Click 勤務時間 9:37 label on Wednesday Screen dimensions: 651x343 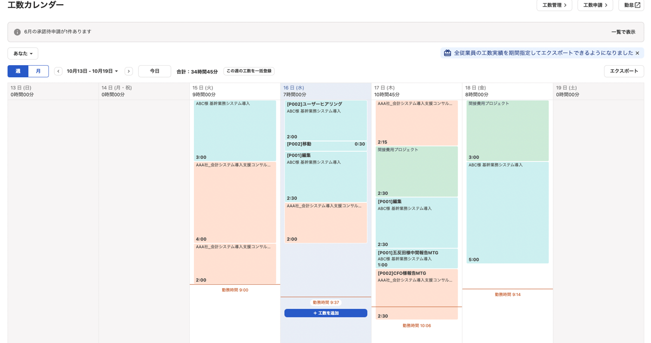326,303
